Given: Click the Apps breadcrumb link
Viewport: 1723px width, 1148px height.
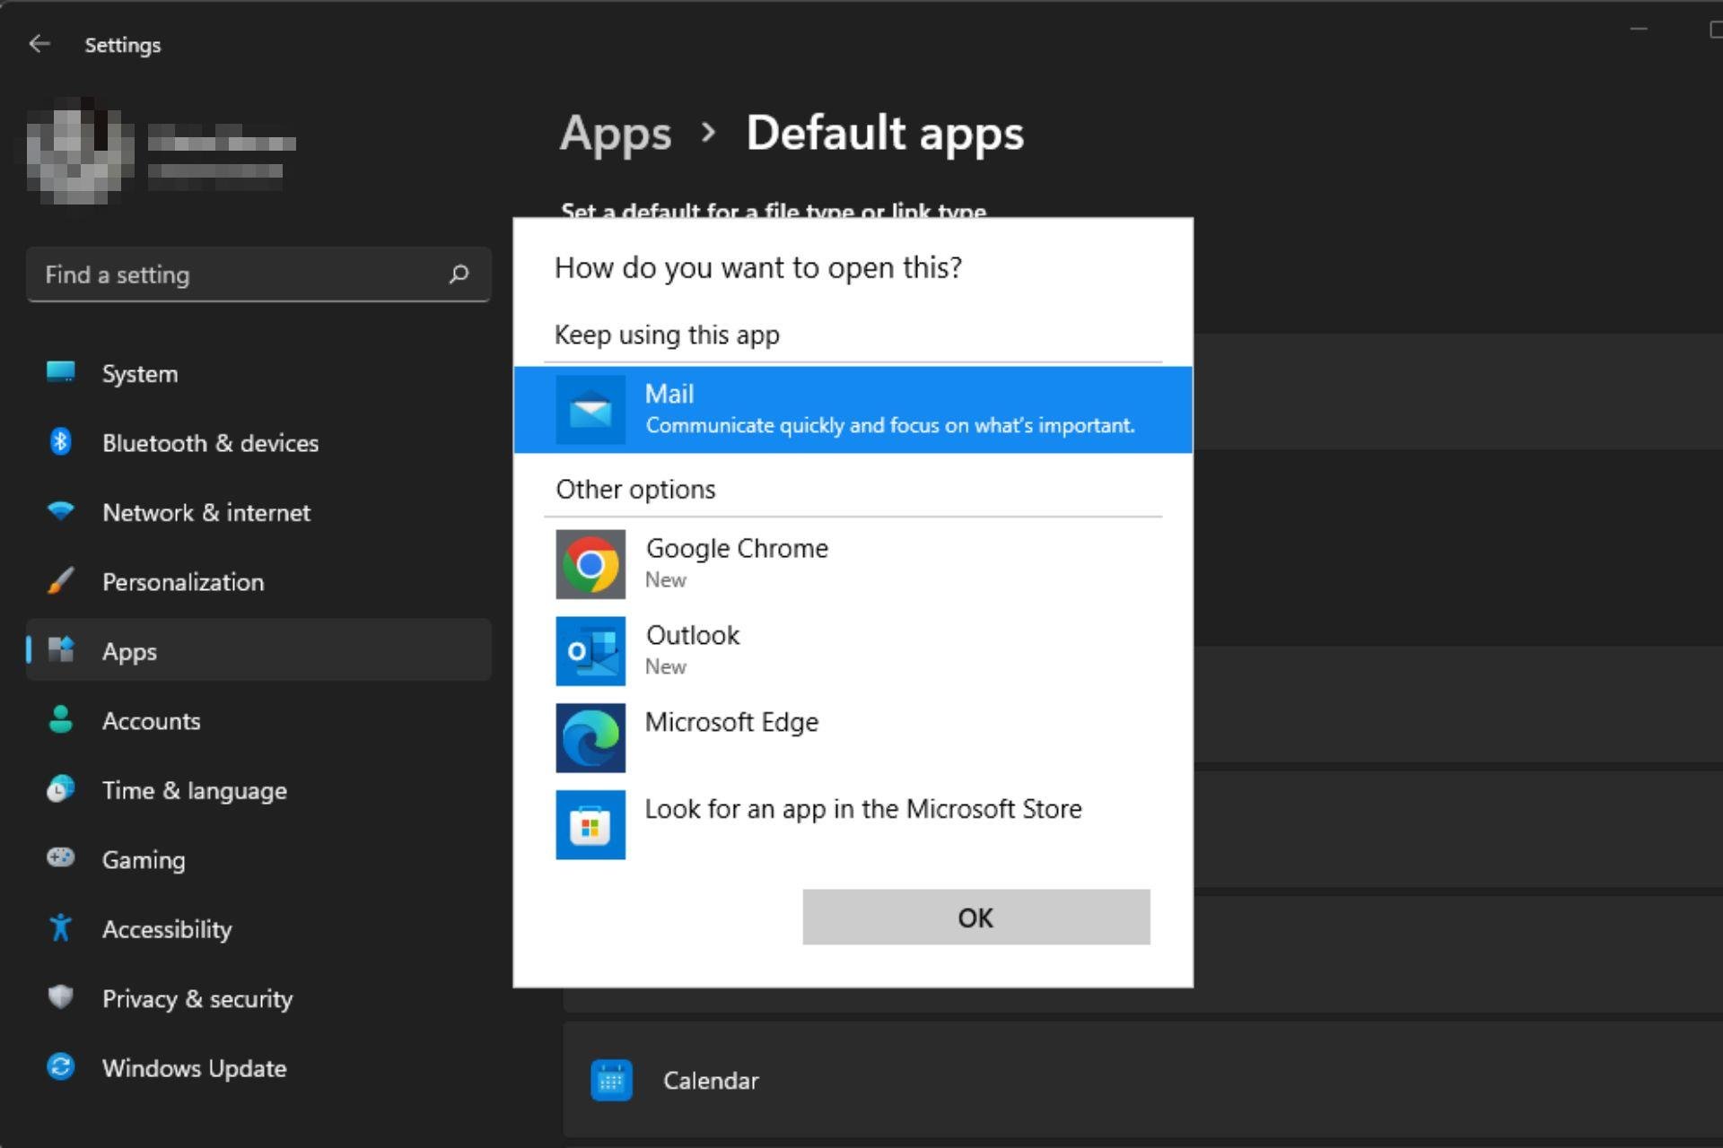Looking at the screenshot, I should click(x=616, y=135).
